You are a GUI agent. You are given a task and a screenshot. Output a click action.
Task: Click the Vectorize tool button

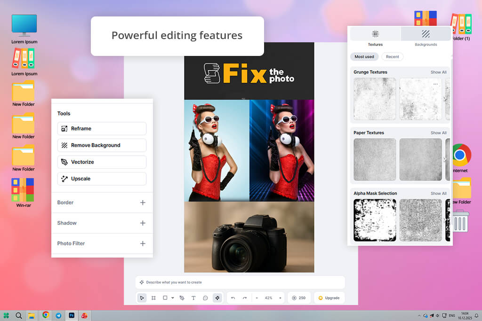102,162
